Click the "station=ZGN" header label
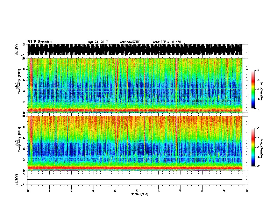Viewport: 277px width, 214px height. click(x=130, y=42)
